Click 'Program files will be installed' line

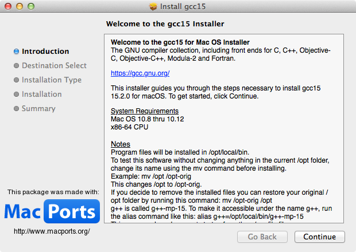coord(180,152)
